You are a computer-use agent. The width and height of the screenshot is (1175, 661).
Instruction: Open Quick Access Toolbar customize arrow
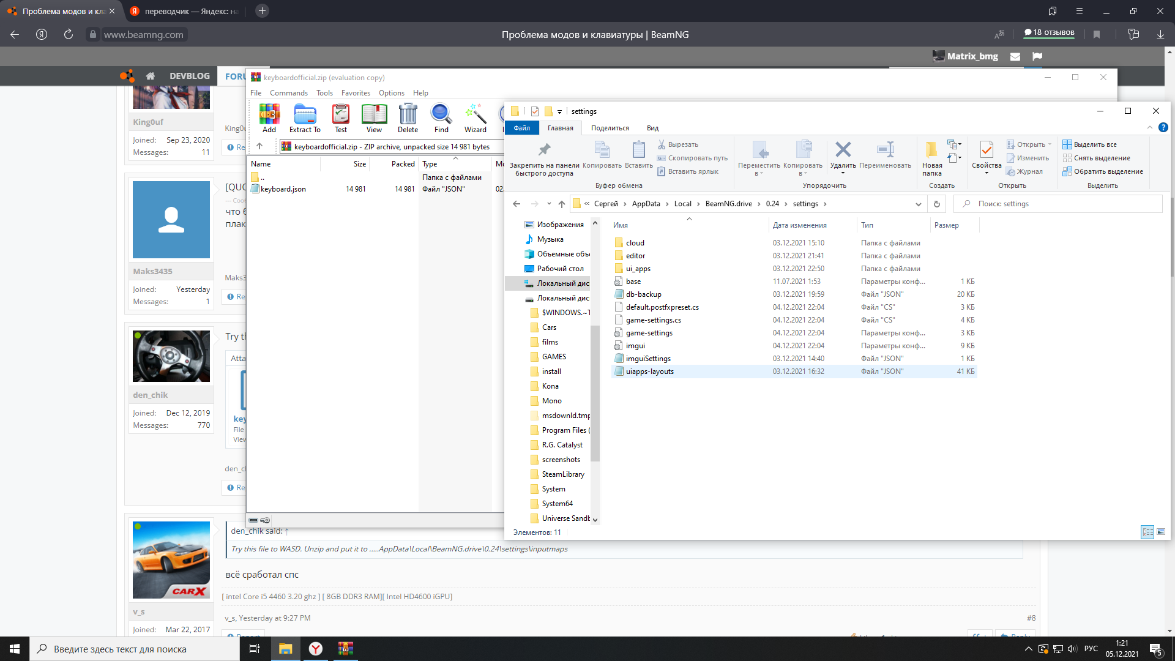pyautogui.click(x=559, y=111)
